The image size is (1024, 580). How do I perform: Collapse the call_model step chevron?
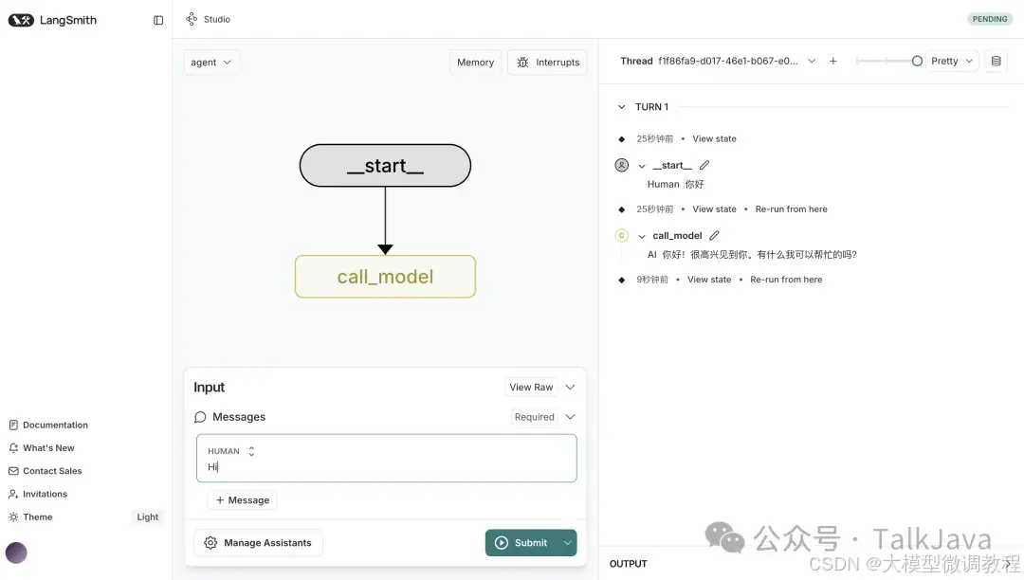(x=642, y=236)
